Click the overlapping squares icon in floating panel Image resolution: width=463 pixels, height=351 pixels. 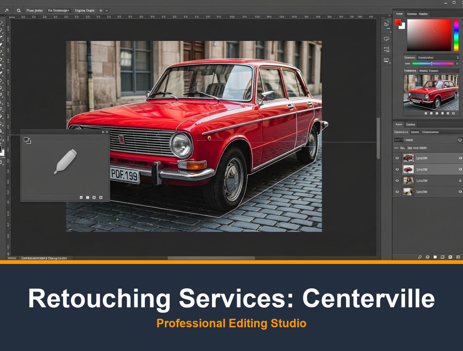click(x=27, y=140)
